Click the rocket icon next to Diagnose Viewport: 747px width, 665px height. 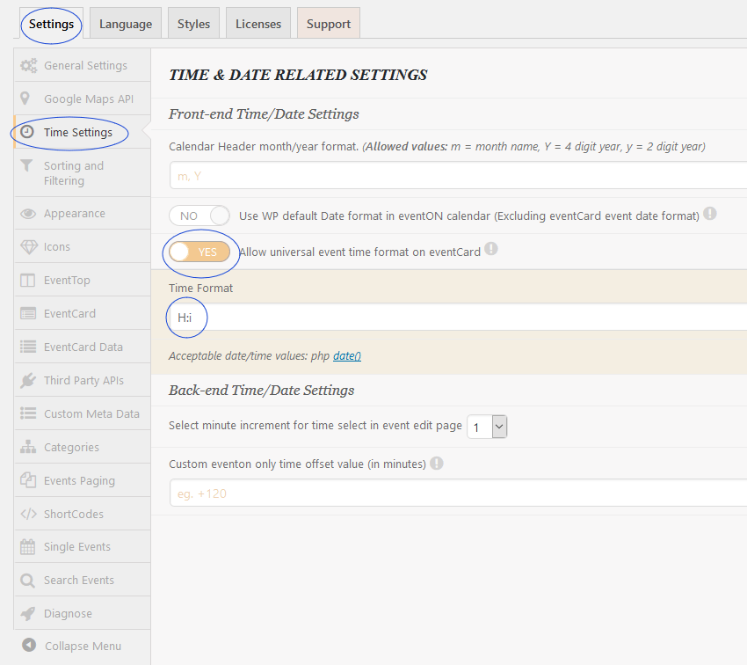coord(28,614)
